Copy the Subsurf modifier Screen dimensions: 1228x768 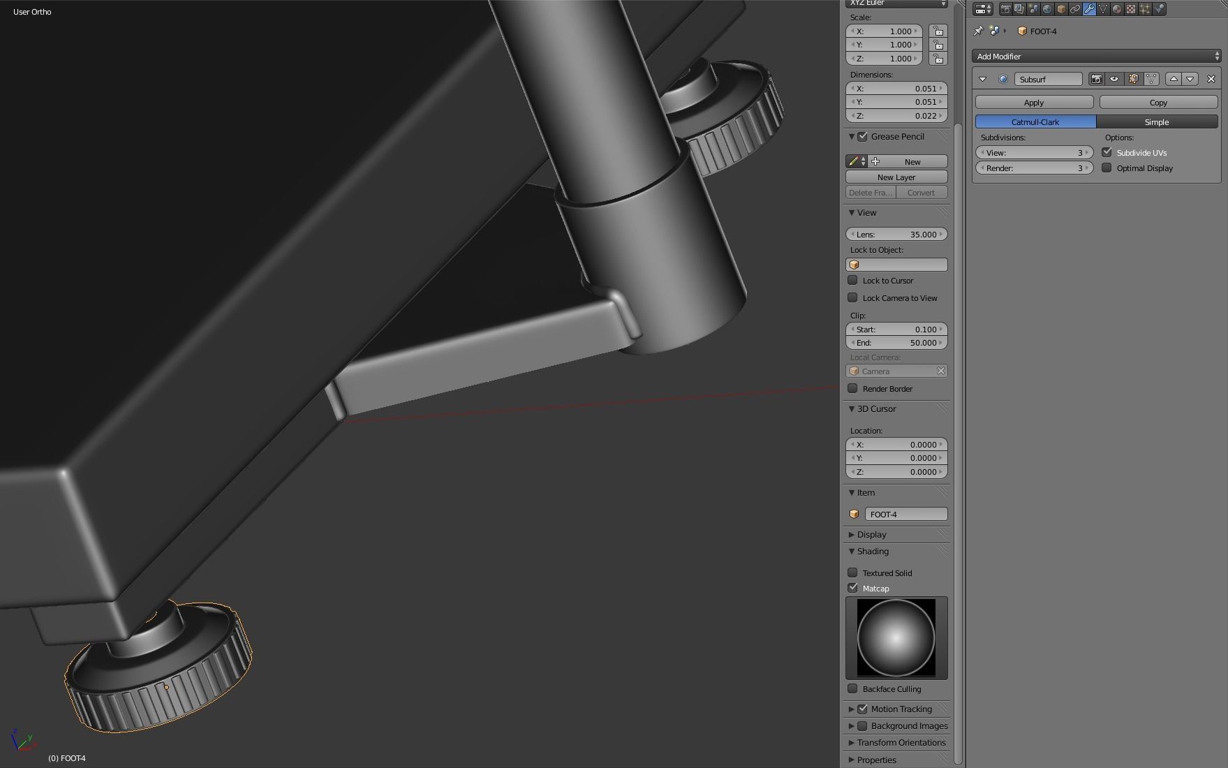pos(1158,102)
